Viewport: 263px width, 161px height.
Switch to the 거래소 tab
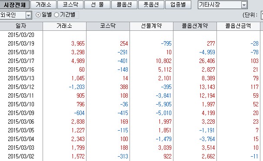[43, 5]
